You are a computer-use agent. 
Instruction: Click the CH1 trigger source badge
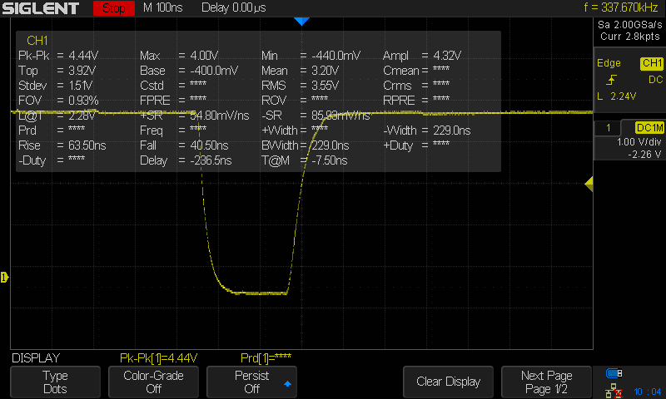click(x=650, y=64)
